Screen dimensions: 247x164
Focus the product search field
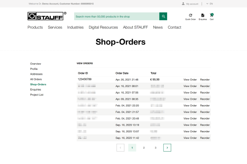click(116, 16)
